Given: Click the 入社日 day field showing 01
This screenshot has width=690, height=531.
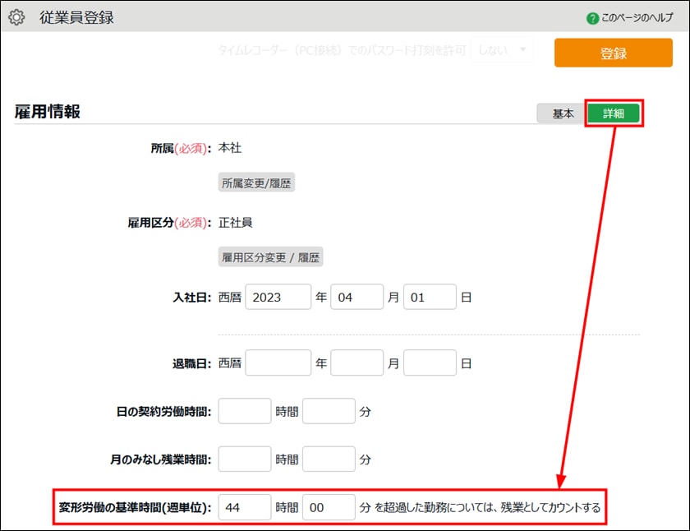Looking at the screenshot, I should [x=429, y=298].
